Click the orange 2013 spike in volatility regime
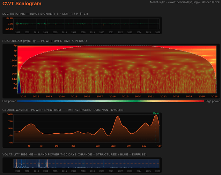Viewport: 221px width, 175px height. pos(39,163)
